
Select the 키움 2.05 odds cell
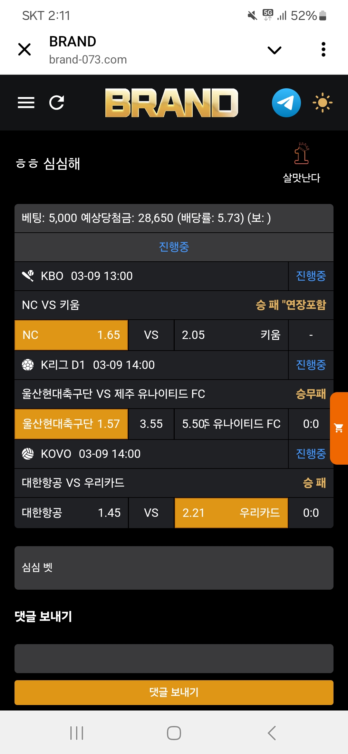click(231, 335)
